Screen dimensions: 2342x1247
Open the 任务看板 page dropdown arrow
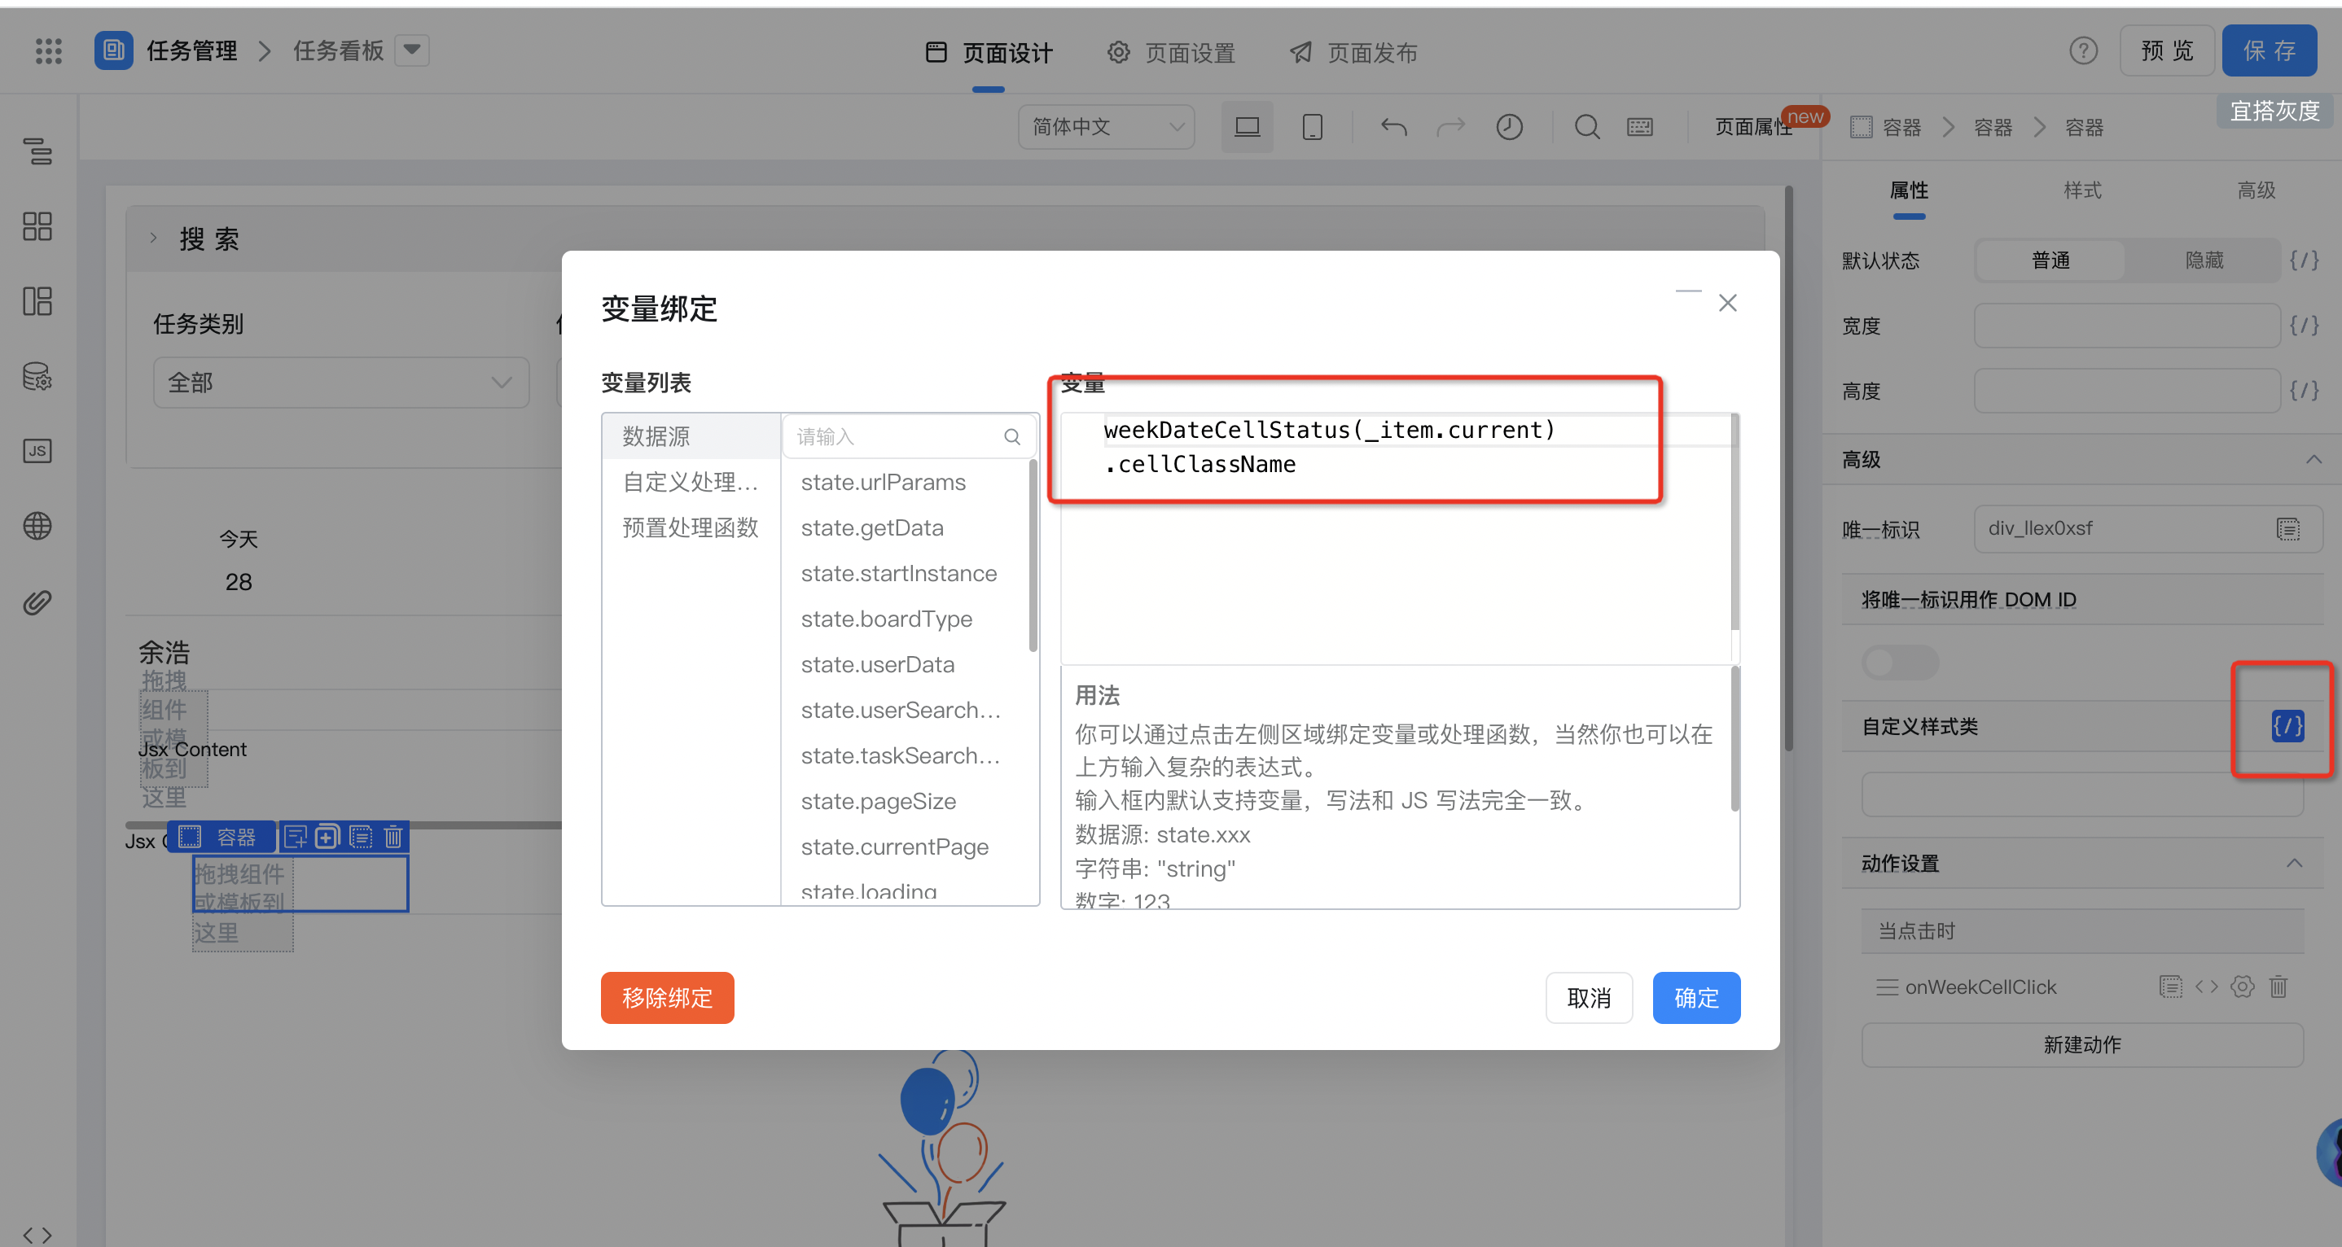[x=412, y=50]
